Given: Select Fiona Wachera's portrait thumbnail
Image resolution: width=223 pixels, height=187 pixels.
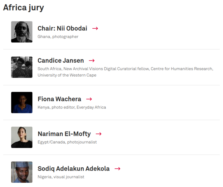Looking at the screenshot, I should coord(22,103).
